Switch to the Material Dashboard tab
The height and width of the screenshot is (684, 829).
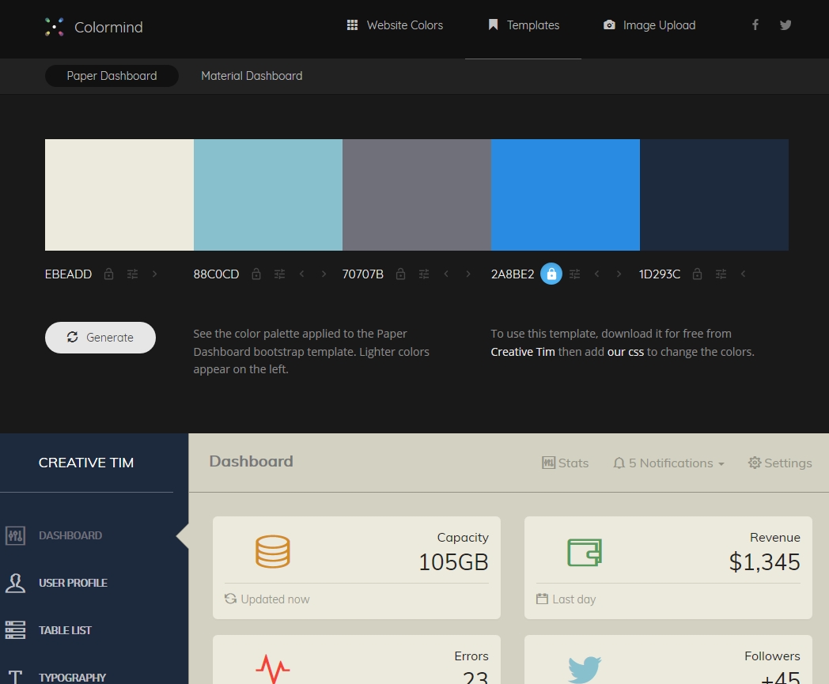click(252, 76)
